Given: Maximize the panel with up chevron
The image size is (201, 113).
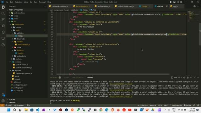Looking at the screenshot, I should point(195,78).
